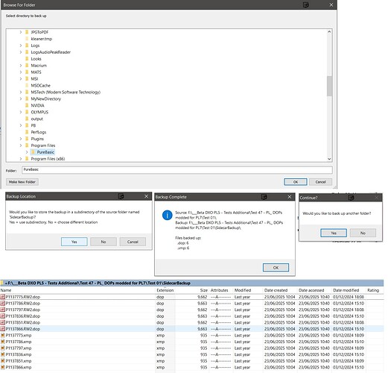Expand the Program Files tree node

tap(21, 145)
